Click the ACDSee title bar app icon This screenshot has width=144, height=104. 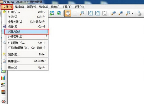coord(1,2)
